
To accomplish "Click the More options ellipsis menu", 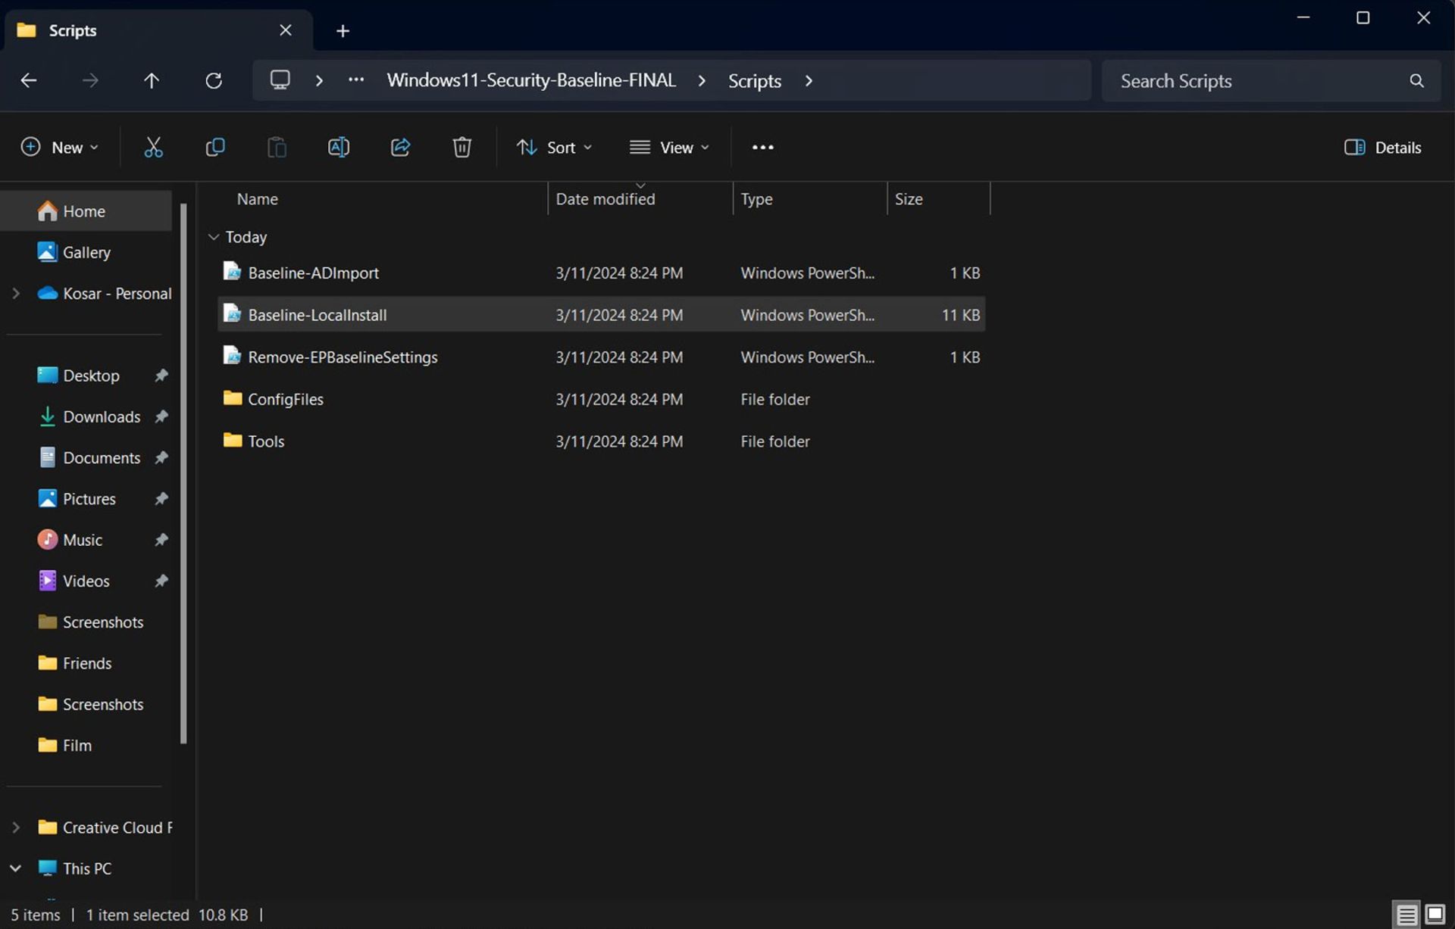I will tap(762, 146).
